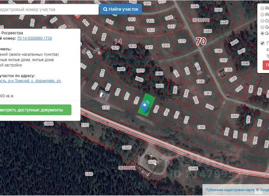Click on parcel labeled 1382
Image resolution: width=269 pixels, height=196 pixels.
point(201,126)
